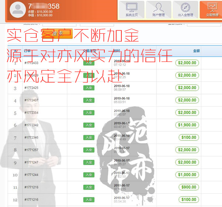Click the $1,000.00 amount on order #1771244
Screen dimensions: 222x207
click(187, 175)
